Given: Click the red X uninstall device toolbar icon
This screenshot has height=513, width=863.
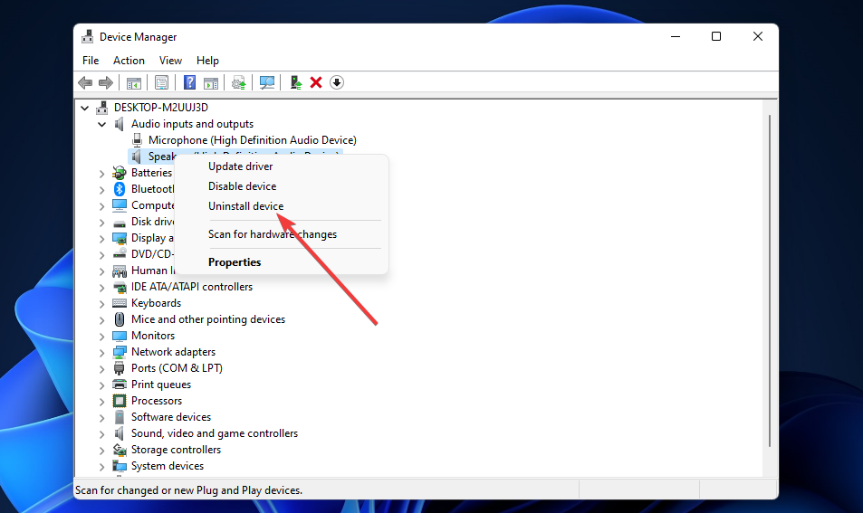Looking at the screenshot, I should pyautogui.click(x=316, y=82).
